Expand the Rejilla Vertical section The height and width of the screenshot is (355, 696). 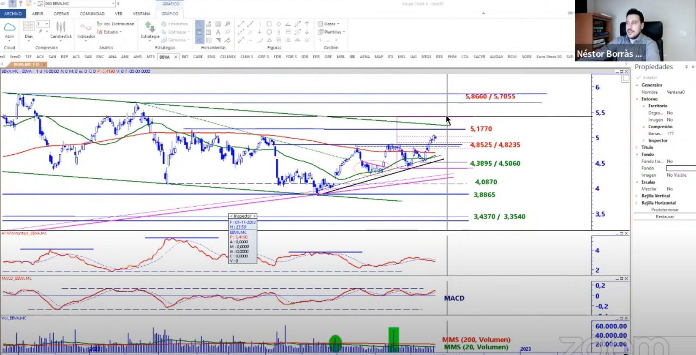tap(637, 196)
